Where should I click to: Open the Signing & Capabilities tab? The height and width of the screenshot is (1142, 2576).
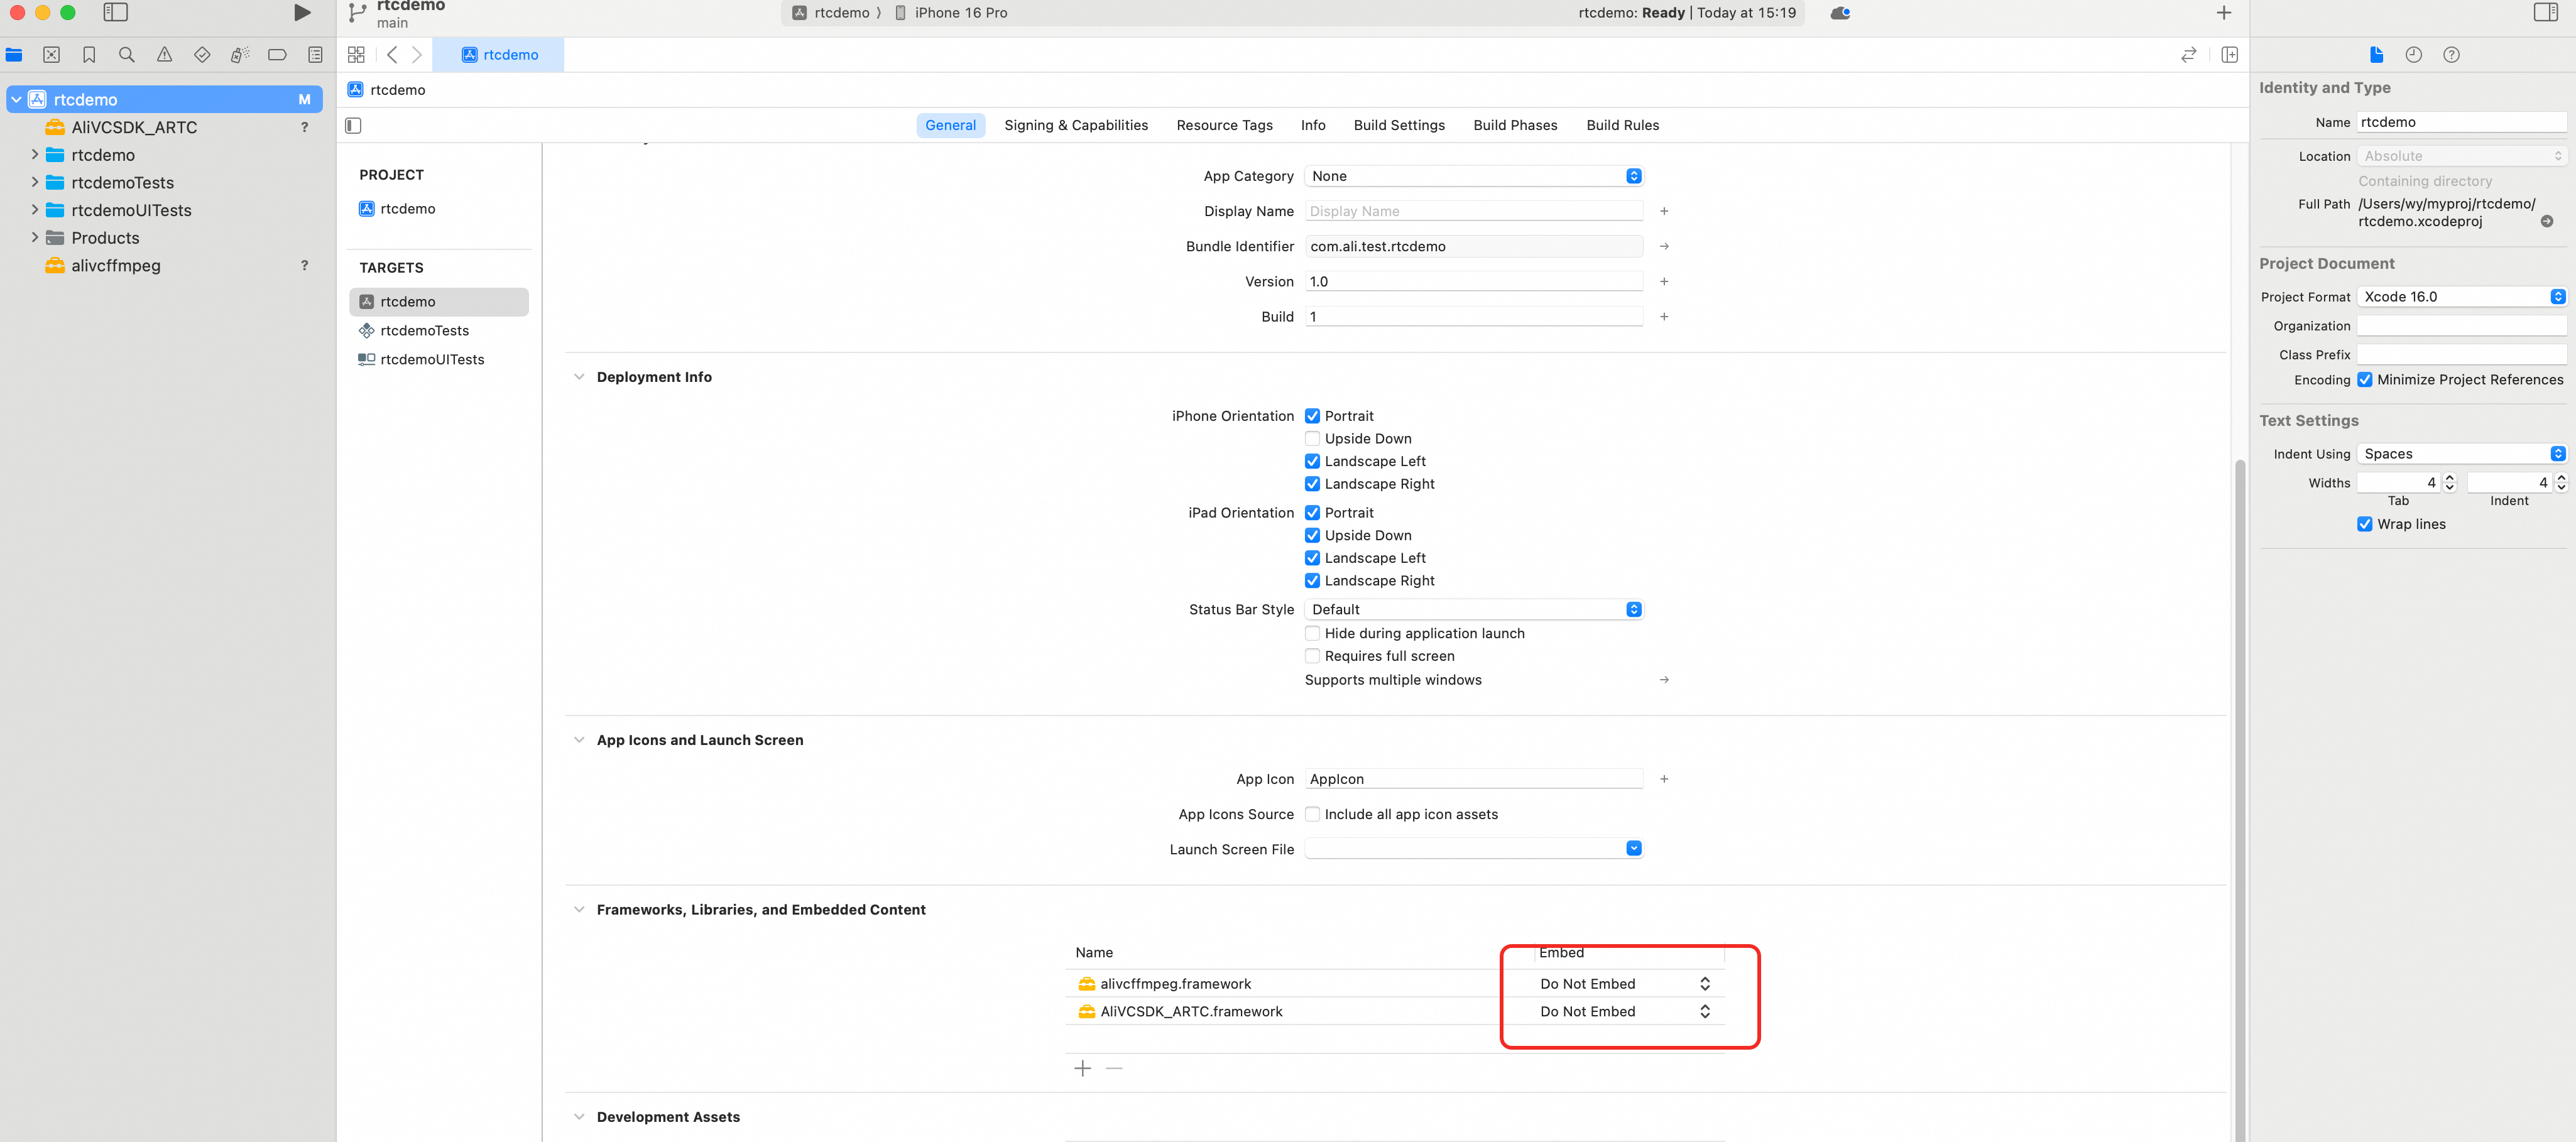coord(1075,125)
